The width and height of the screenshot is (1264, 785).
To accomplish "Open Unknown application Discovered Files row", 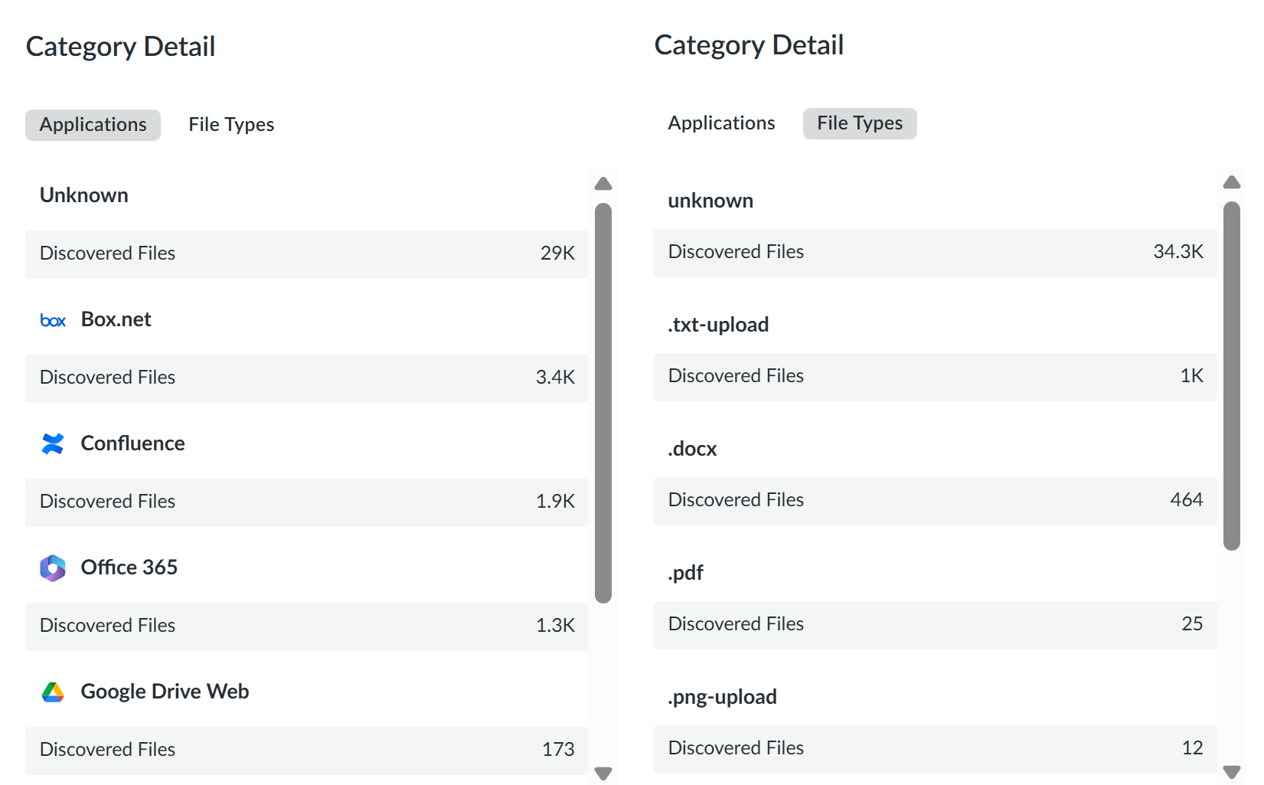I will [x=306, y=253].
